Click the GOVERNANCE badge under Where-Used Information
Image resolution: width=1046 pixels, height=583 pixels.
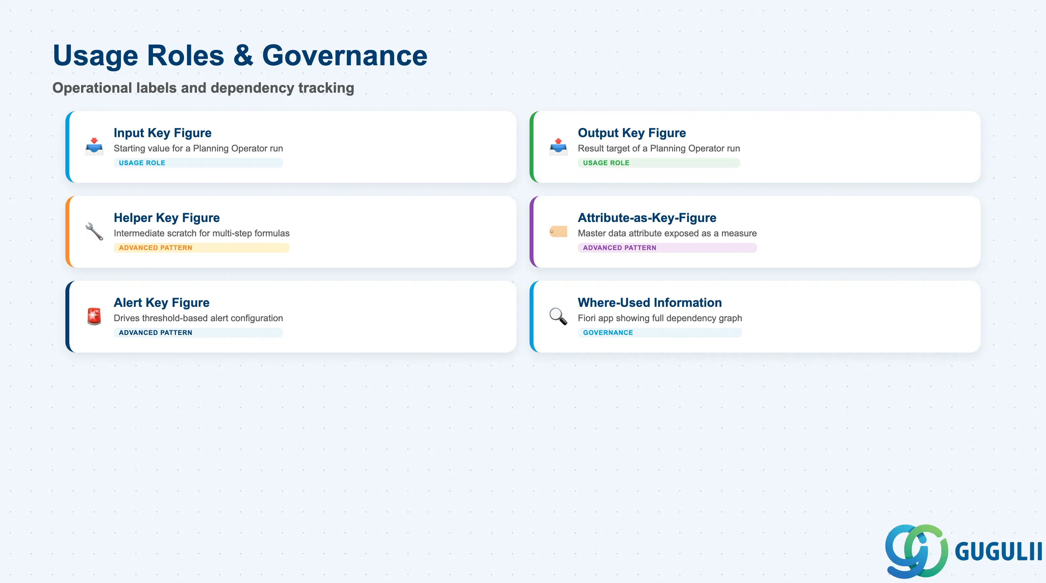pos(660,332)
